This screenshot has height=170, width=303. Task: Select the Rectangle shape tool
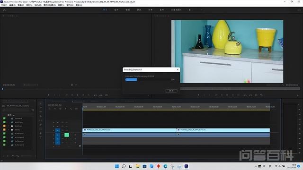(40, 129)
